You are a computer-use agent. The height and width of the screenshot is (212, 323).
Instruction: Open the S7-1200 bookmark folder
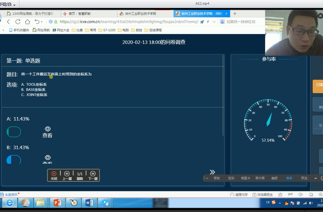click(107, 30)
